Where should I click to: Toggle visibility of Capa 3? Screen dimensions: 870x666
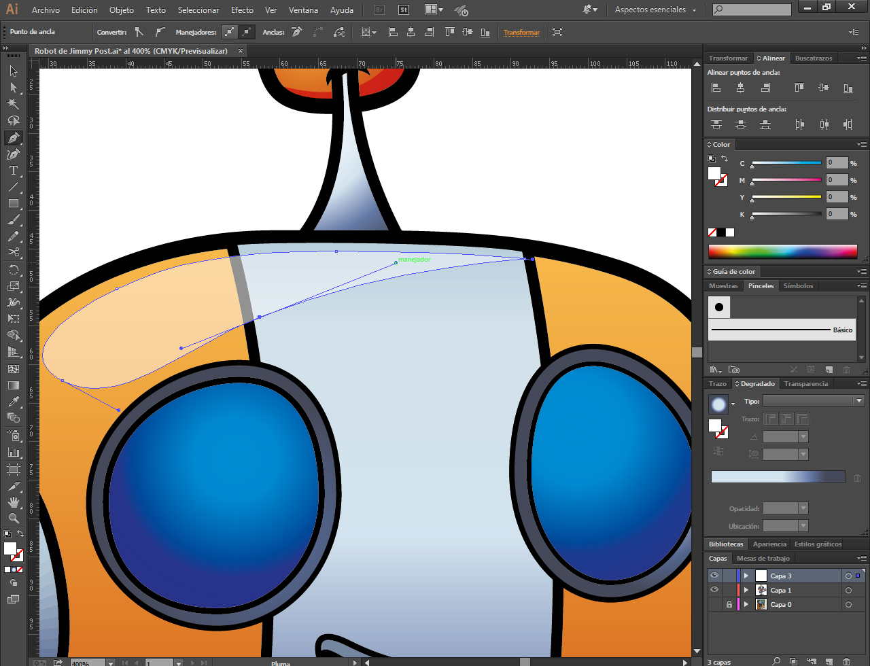[x=714, y=576]
